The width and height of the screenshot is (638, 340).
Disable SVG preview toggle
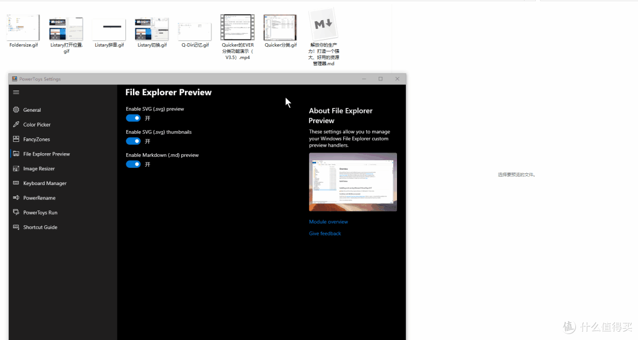pos(133,118)
